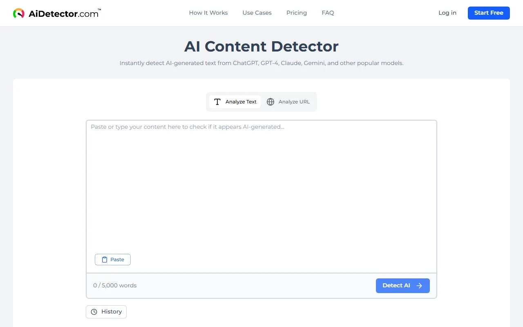Click the clipboard icon in the Paste button
Viewport: 523px width, 327px height.
click(x=105, y=259)
